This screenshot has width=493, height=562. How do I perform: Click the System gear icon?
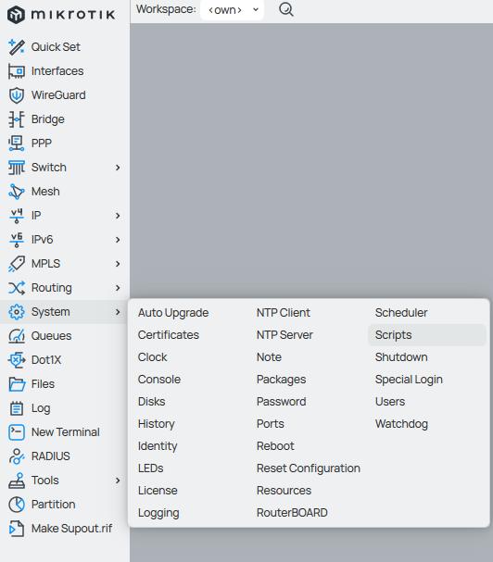tap(17, 312)
